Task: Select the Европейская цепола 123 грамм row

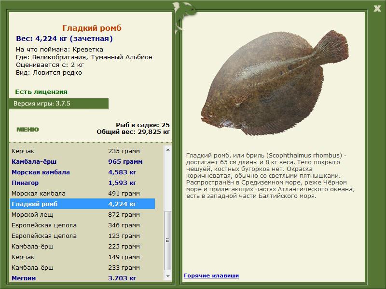Action: click(x=83, y=236)
